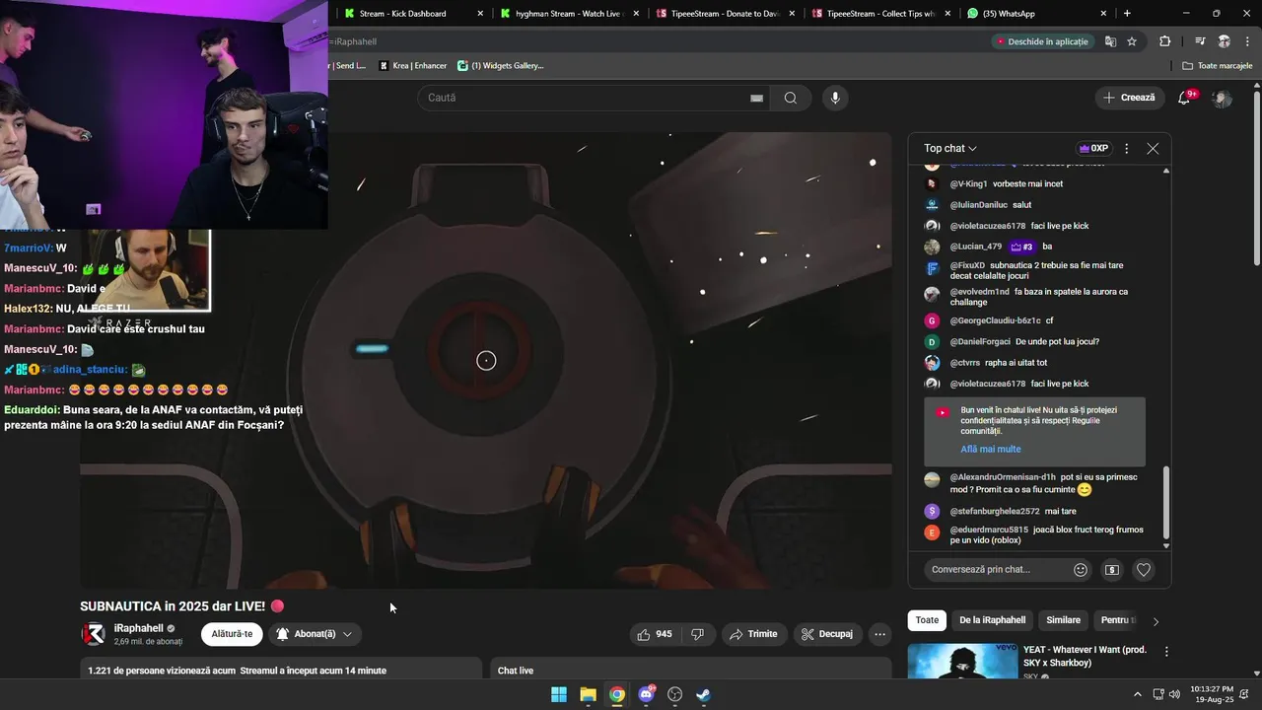The image size is (1262, 710).
Task: Follow the Află mai multe link
Action: 991,449
